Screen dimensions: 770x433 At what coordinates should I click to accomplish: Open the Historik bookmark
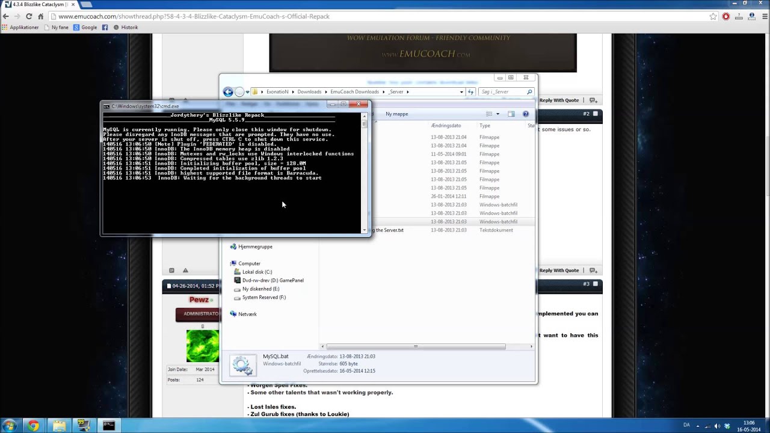(126, 27)
